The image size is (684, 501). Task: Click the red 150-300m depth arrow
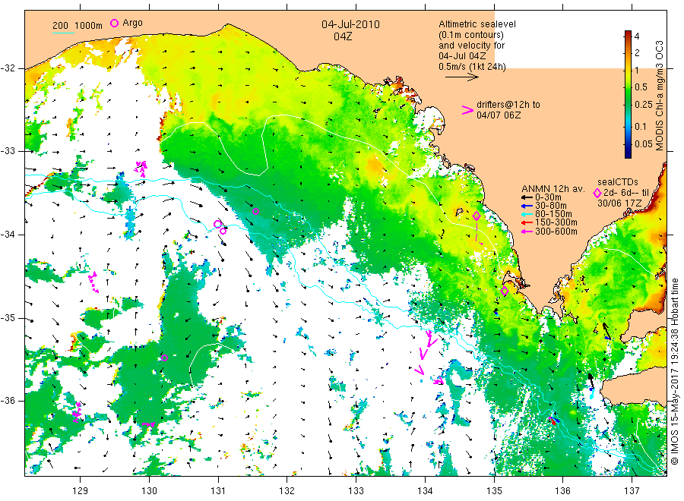click(x=527, y=222)
